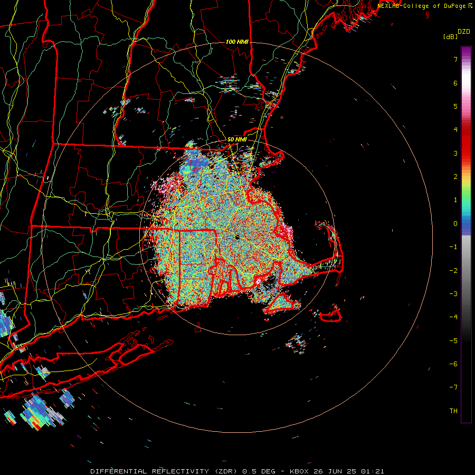475x475 pixels.
Task: Click the 4 value on color scale
Action: 455,130
